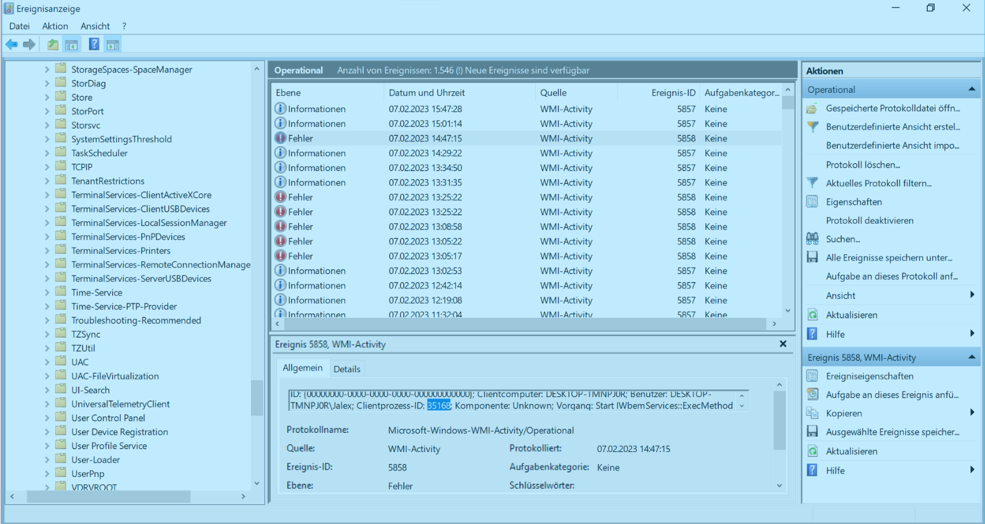
Task: Open the Ansicht menu in the menu bar
Action: 95,26
